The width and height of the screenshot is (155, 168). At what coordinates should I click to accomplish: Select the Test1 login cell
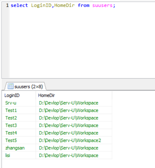[x=19, y=110]
